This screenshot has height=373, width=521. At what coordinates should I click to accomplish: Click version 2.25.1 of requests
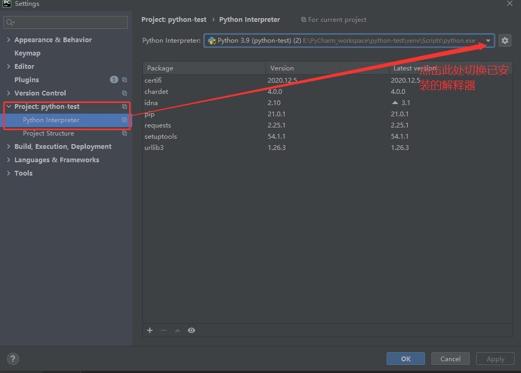pos(276,125)
